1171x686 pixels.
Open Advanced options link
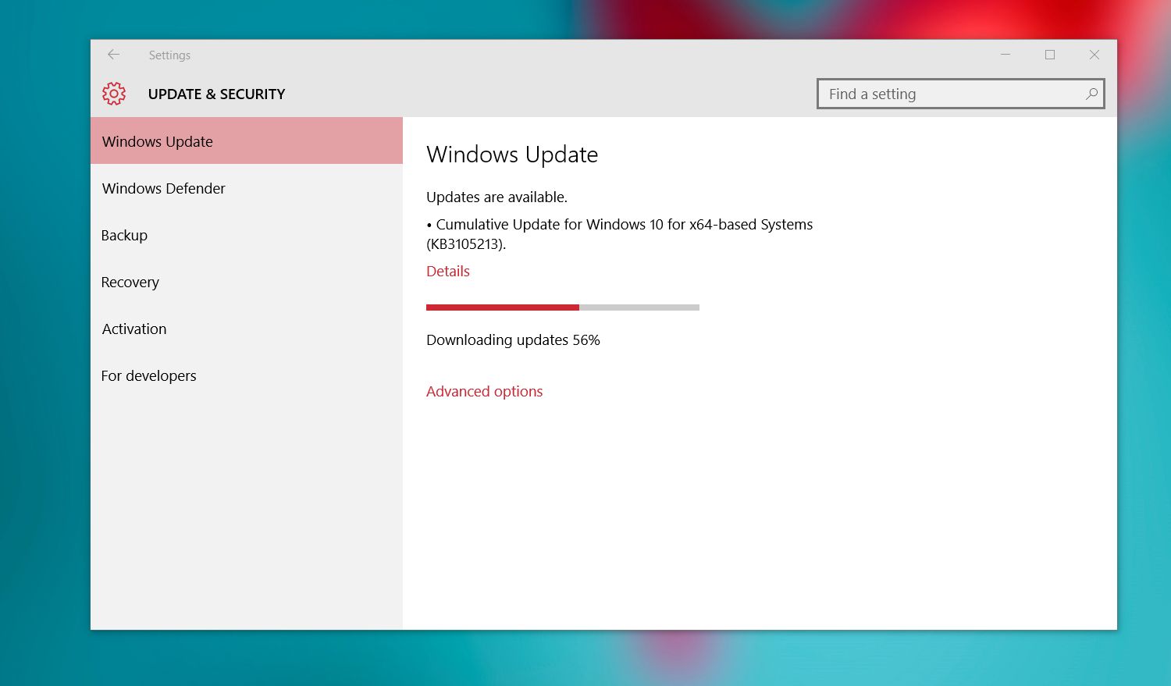(x=484, y=392)
